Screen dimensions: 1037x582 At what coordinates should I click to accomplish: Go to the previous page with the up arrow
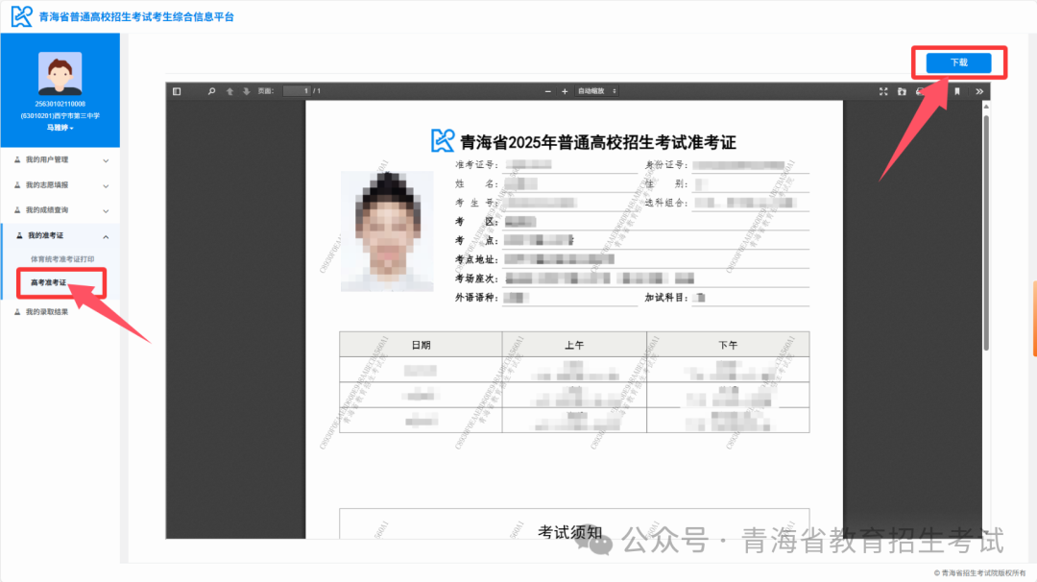click(x=230, y=91)
